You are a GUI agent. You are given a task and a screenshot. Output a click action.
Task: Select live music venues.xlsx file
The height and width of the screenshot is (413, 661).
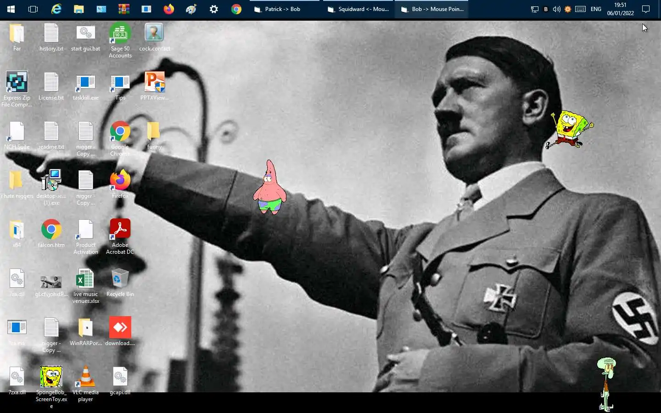click(x=86, y=286)
